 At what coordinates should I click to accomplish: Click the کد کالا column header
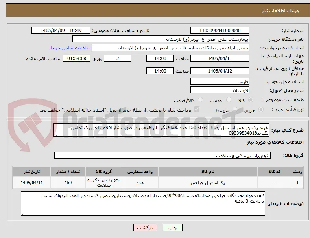coord(275,172)
